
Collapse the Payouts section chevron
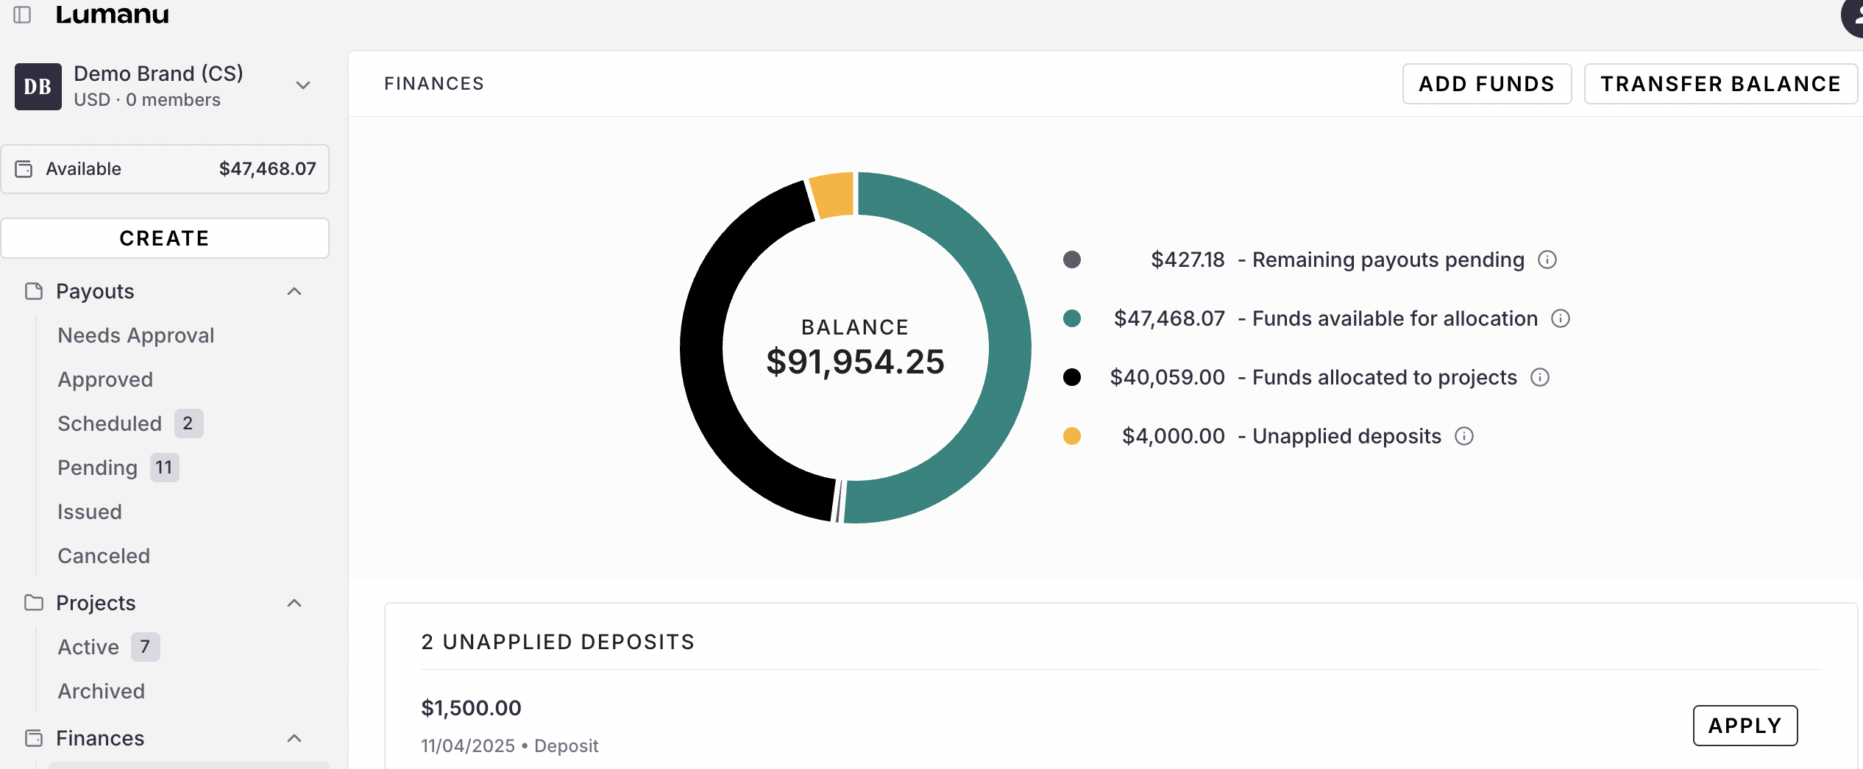pos(294,291)
